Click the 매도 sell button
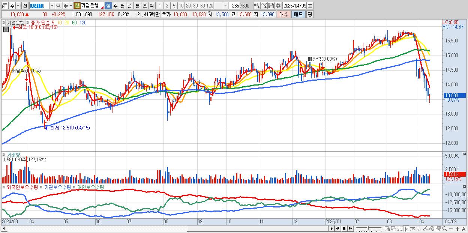Viewport: 468px width, 233px height. point(298,14)
